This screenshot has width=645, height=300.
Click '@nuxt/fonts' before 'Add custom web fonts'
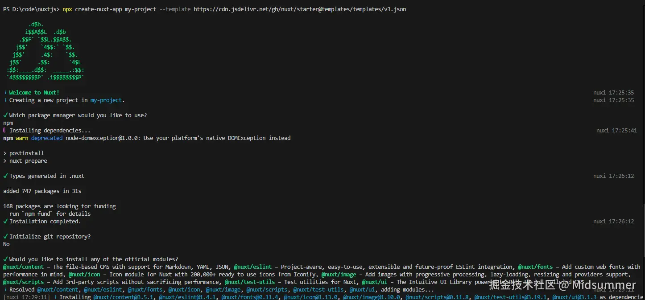[535, 267]
